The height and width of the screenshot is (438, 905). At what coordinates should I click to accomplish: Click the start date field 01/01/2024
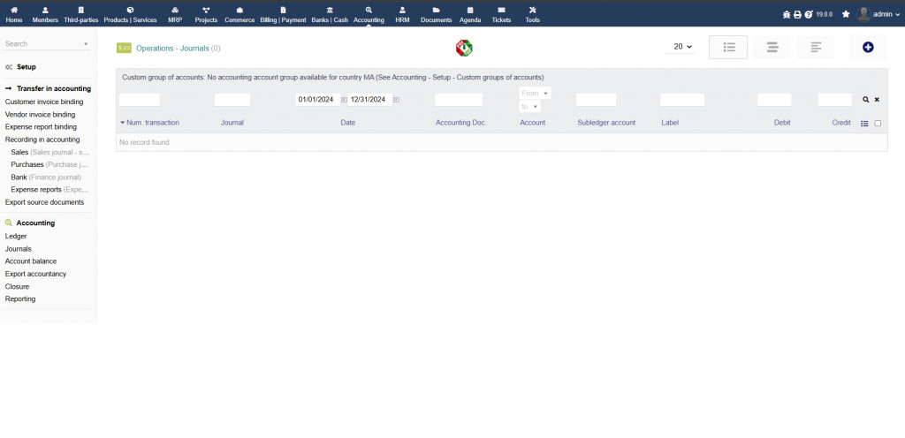point(317,100)
